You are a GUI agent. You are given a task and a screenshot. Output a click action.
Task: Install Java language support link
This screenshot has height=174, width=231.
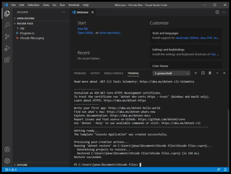(x=203, y=38)
